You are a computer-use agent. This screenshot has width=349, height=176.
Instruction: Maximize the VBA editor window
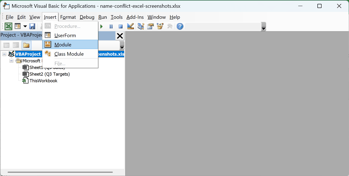click(319, 6)
